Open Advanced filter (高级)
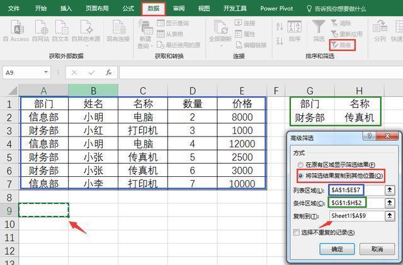Viewport: 403px width, 265px height. point(342,45)
